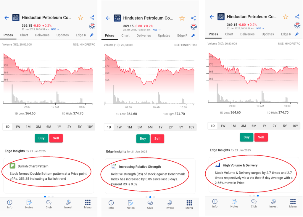
Task: Share the stock from right panel
Action: tap(297, 17)
